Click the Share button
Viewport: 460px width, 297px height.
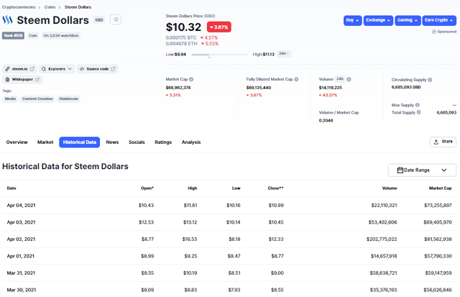tap(443, 142)
